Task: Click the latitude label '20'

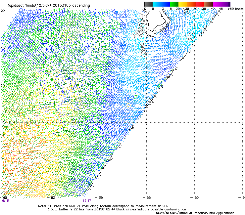Action: 3,11
